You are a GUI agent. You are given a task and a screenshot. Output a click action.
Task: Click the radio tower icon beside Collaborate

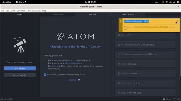click(119, 54)
